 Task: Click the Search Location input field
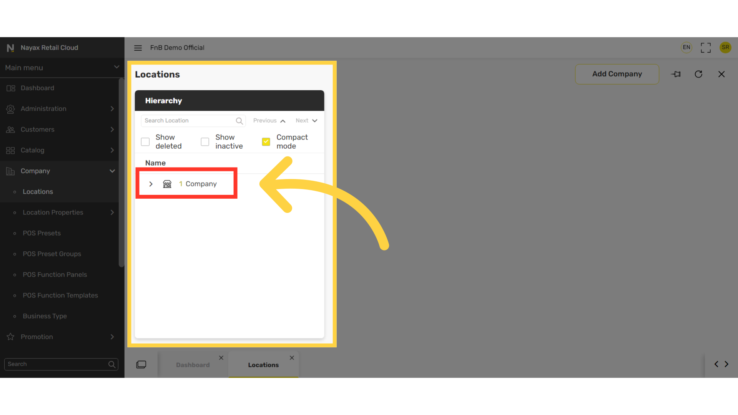[x=188, y=121]
